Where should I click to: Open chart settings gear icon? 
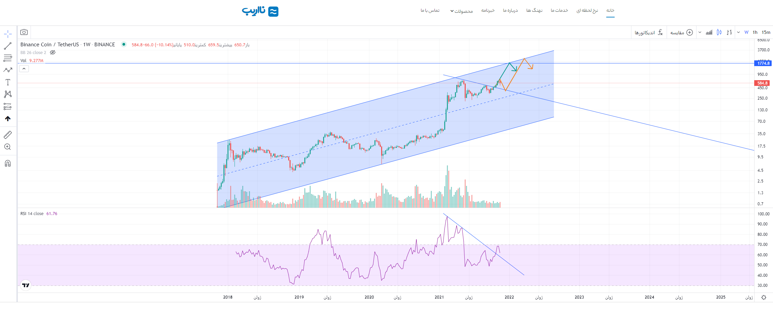pos(764,298)
